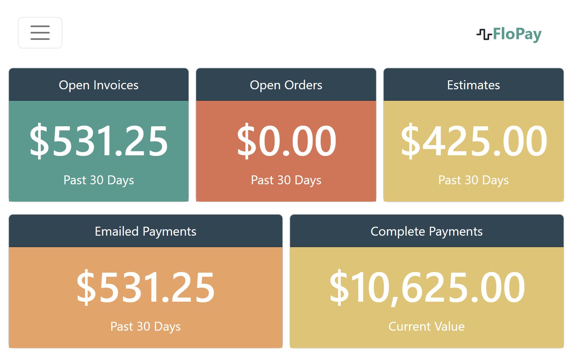Select the Open Orders card header

(x=286, y=85)
